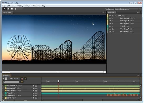
Task: Hide Rectangle2 in the Elements panel
Action: [110, 21]
